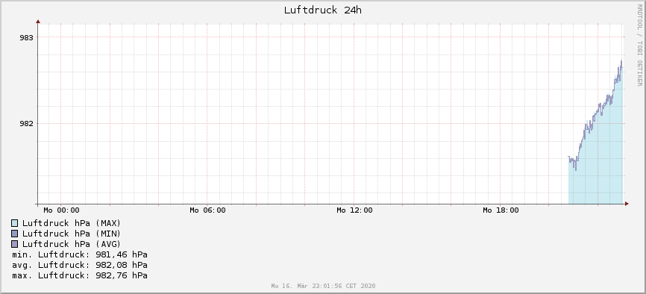This screenshot has width=646, height=294.
Task: Select the Mo 06:00 time axis label
Action: click(207, 210)
